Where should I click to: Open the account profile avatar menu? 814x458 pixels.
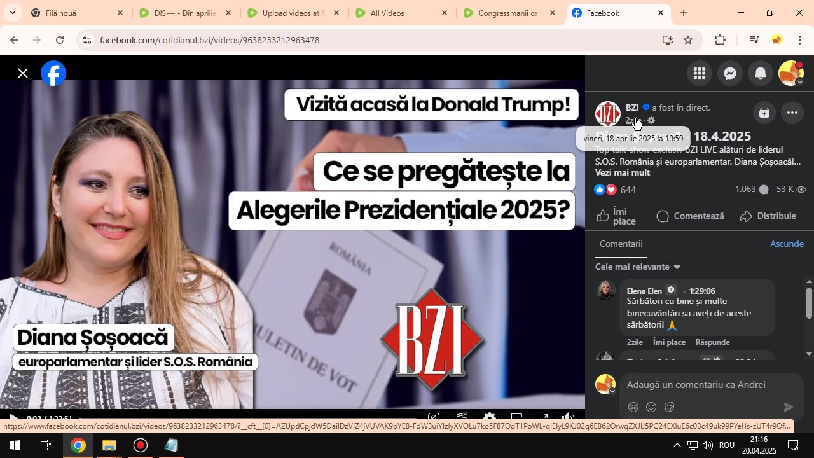(791, 73)
